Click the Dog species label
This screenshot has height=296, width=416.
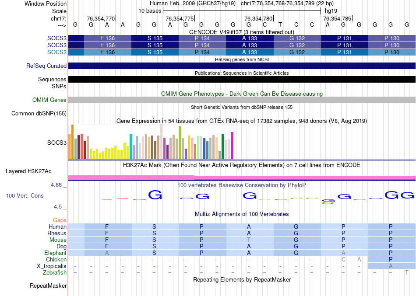pyautogui.click(x=62, y=247)
